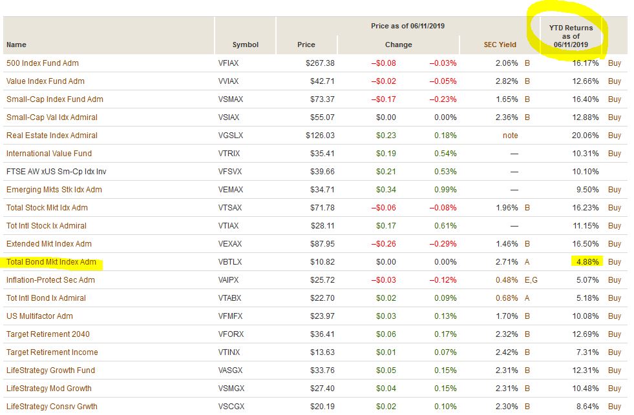This screenshot has height=415, width=634.
Task: Open Inflation-Protect Sec Adm link
Action: (50, 280)
